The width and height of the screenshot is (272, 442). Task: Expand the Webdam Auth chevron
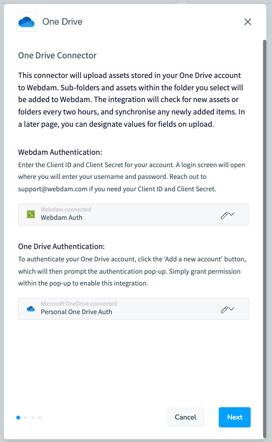[x=232, y=214]
